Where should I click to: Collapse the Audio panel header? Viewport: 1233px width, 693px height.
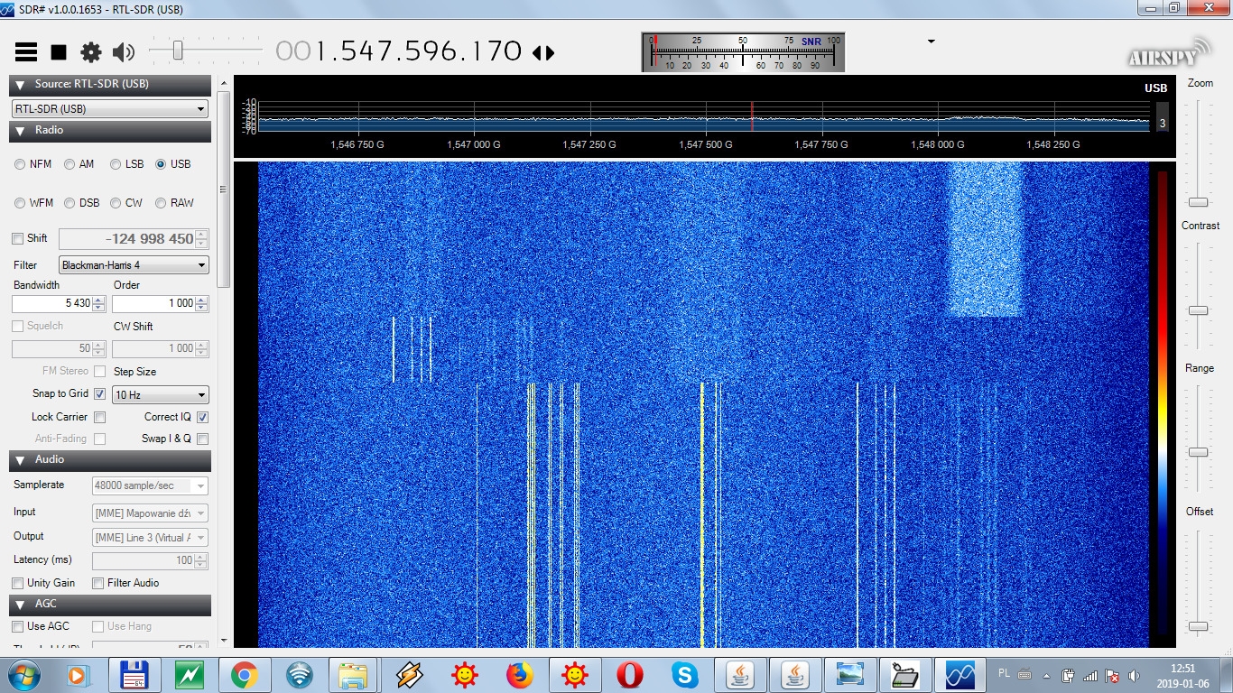(x=110, y=460)
